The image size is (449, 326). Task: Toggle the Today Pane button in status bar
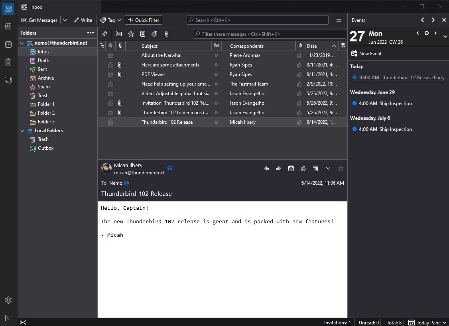pyautogui.click(x=427, y=322)
